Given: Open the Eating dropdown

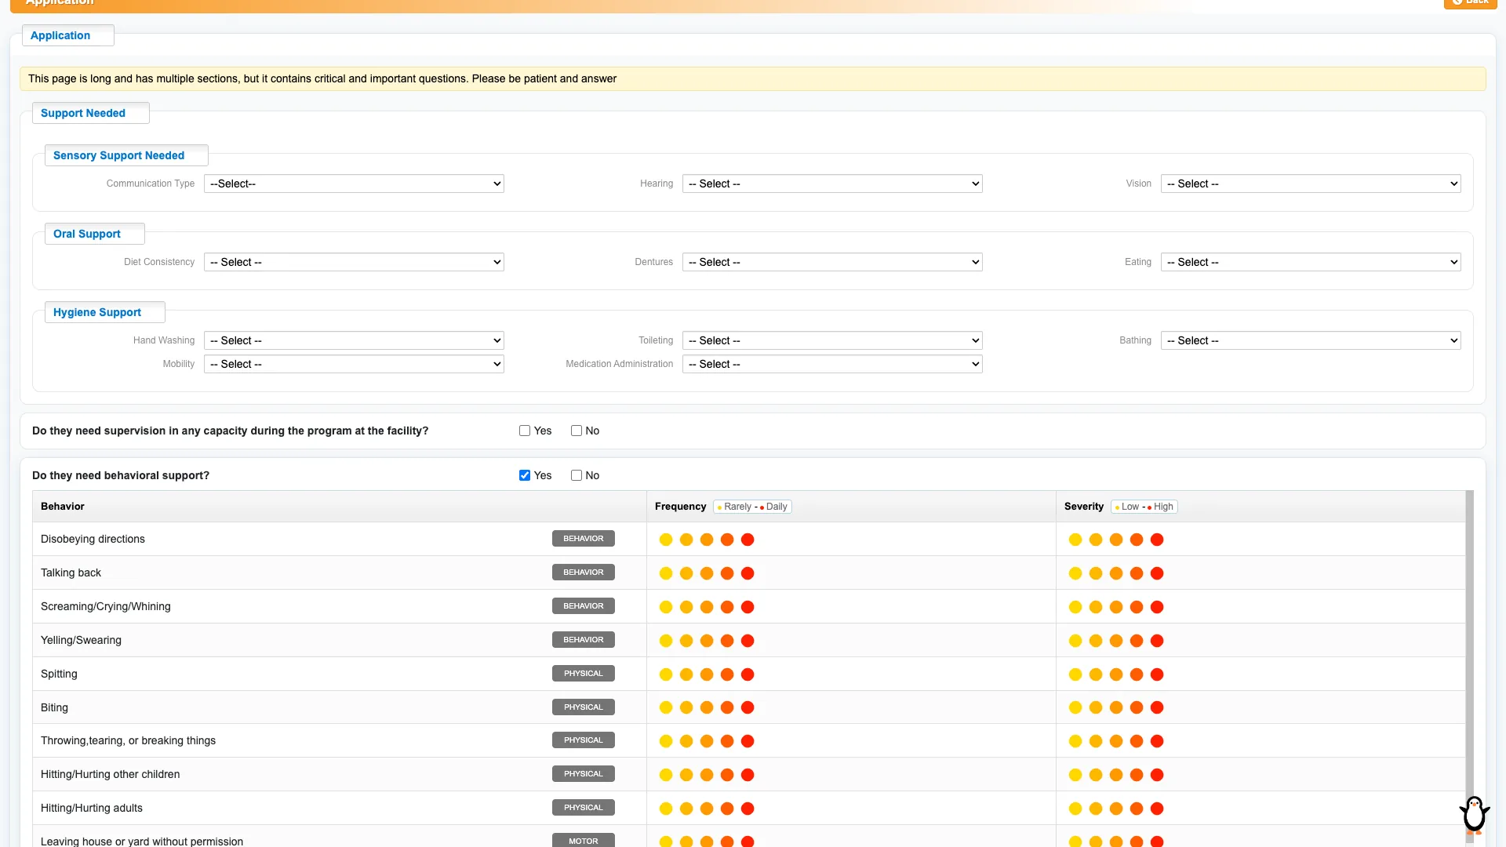Looking at the screenshot, I should pos(1311,262).
